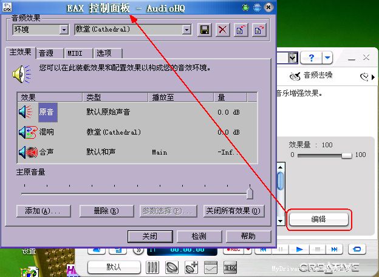Click the THX icon in Creative console
The width and height of the screenshot is (379, 277).
tap(230, 267)
